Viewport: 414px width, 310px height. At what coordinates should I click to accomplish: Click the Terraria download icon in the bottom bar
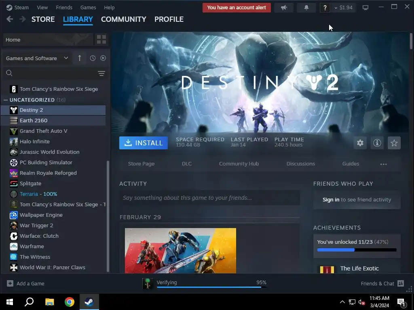coord(148,283)
